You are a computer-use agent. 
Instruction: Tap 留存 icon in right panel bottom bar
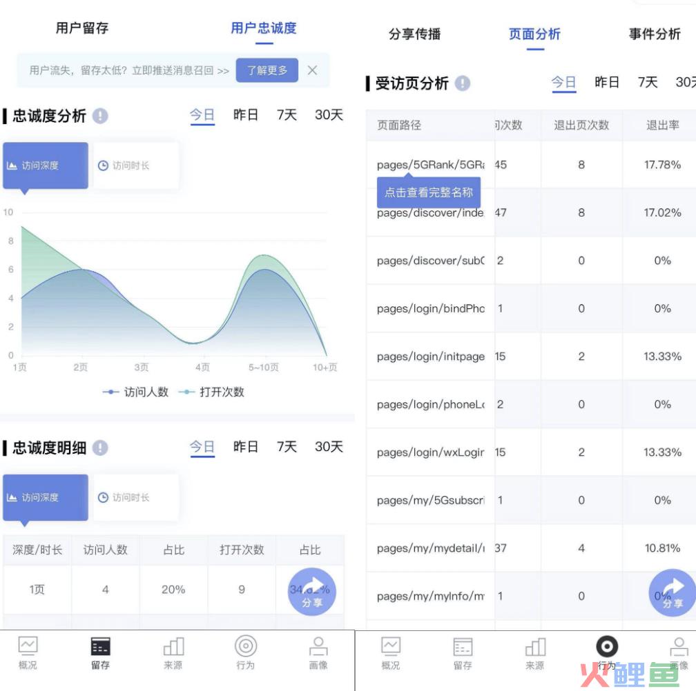tap(463, 652)
